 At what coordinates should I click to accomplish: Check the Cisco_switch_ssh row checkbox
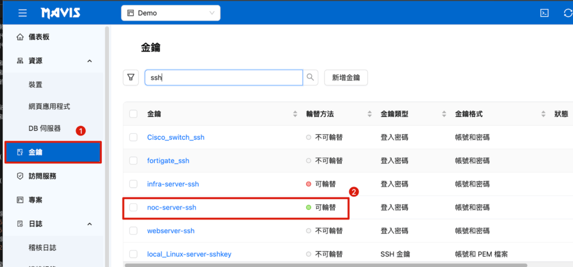(133, 137)
